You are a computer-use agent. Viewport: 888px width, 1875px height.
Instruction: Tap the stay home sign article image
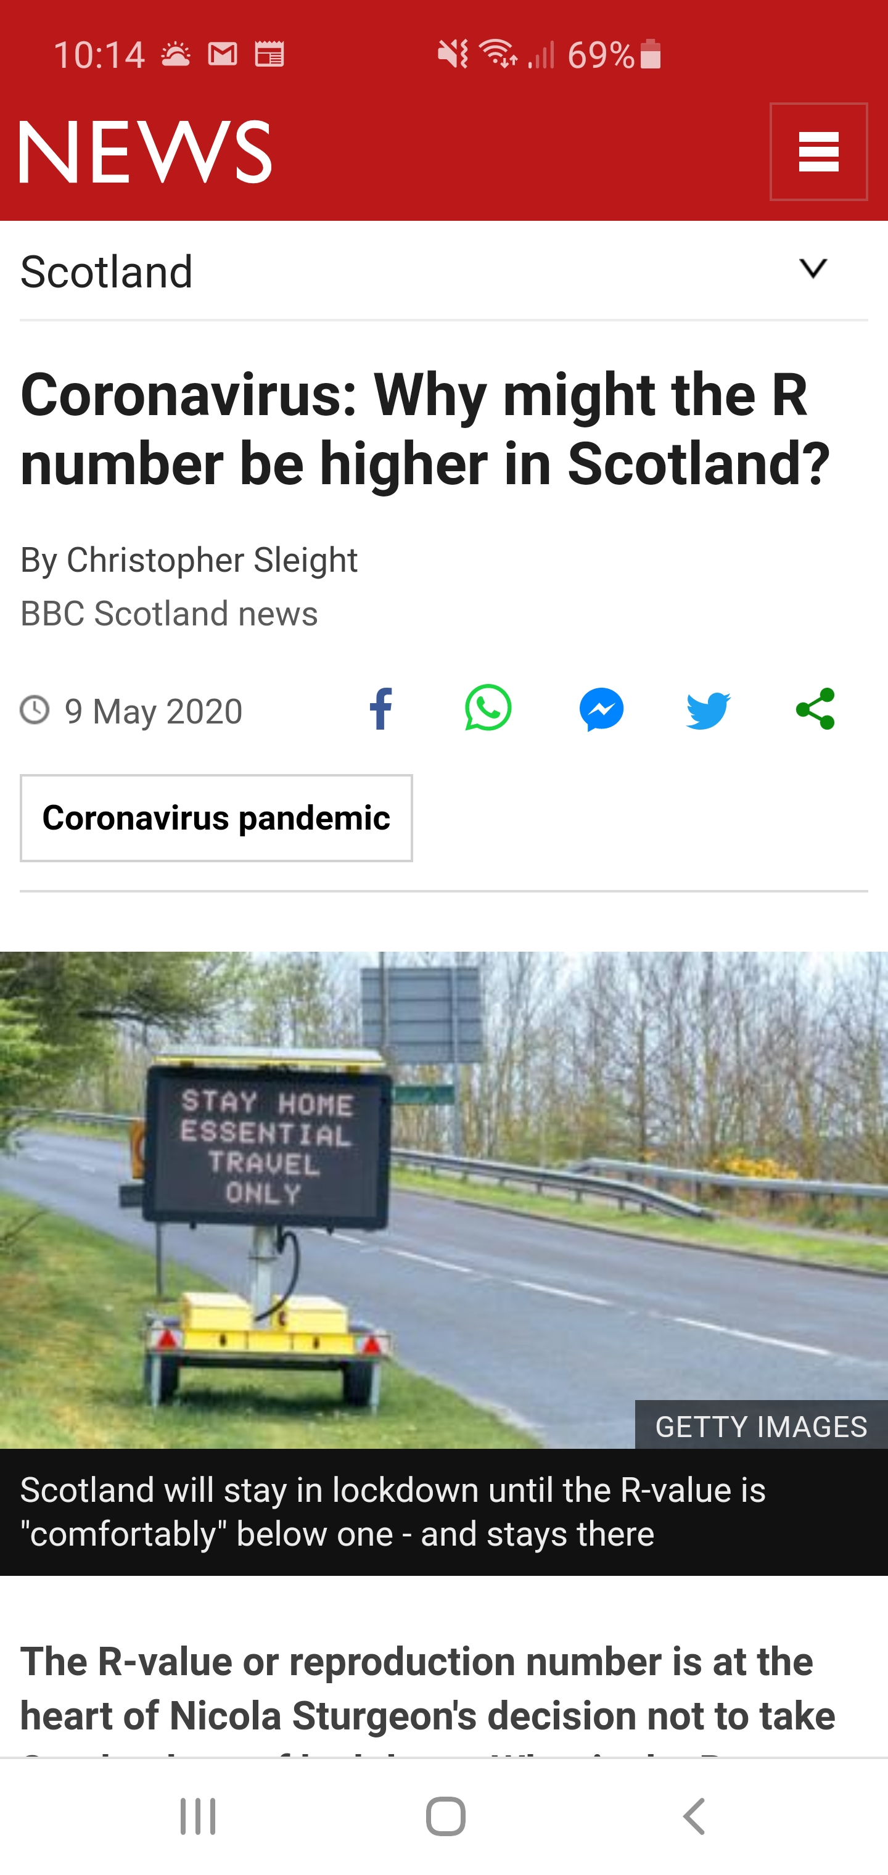(444, 1200)
